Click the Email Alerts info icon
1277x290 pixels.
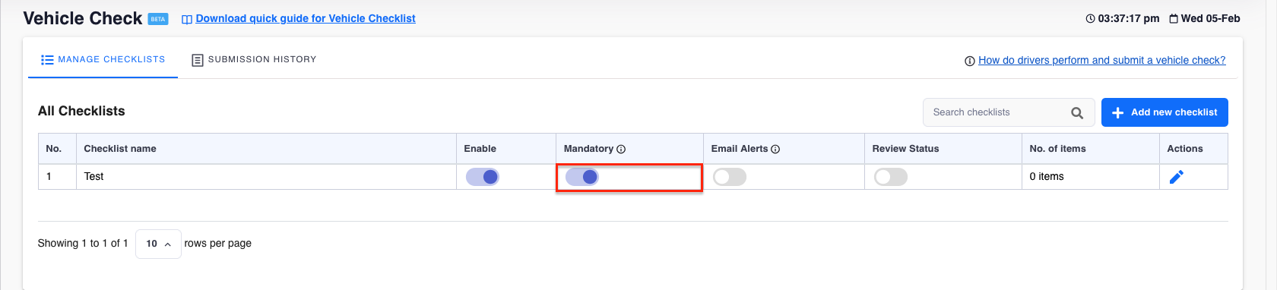(775, 150)
